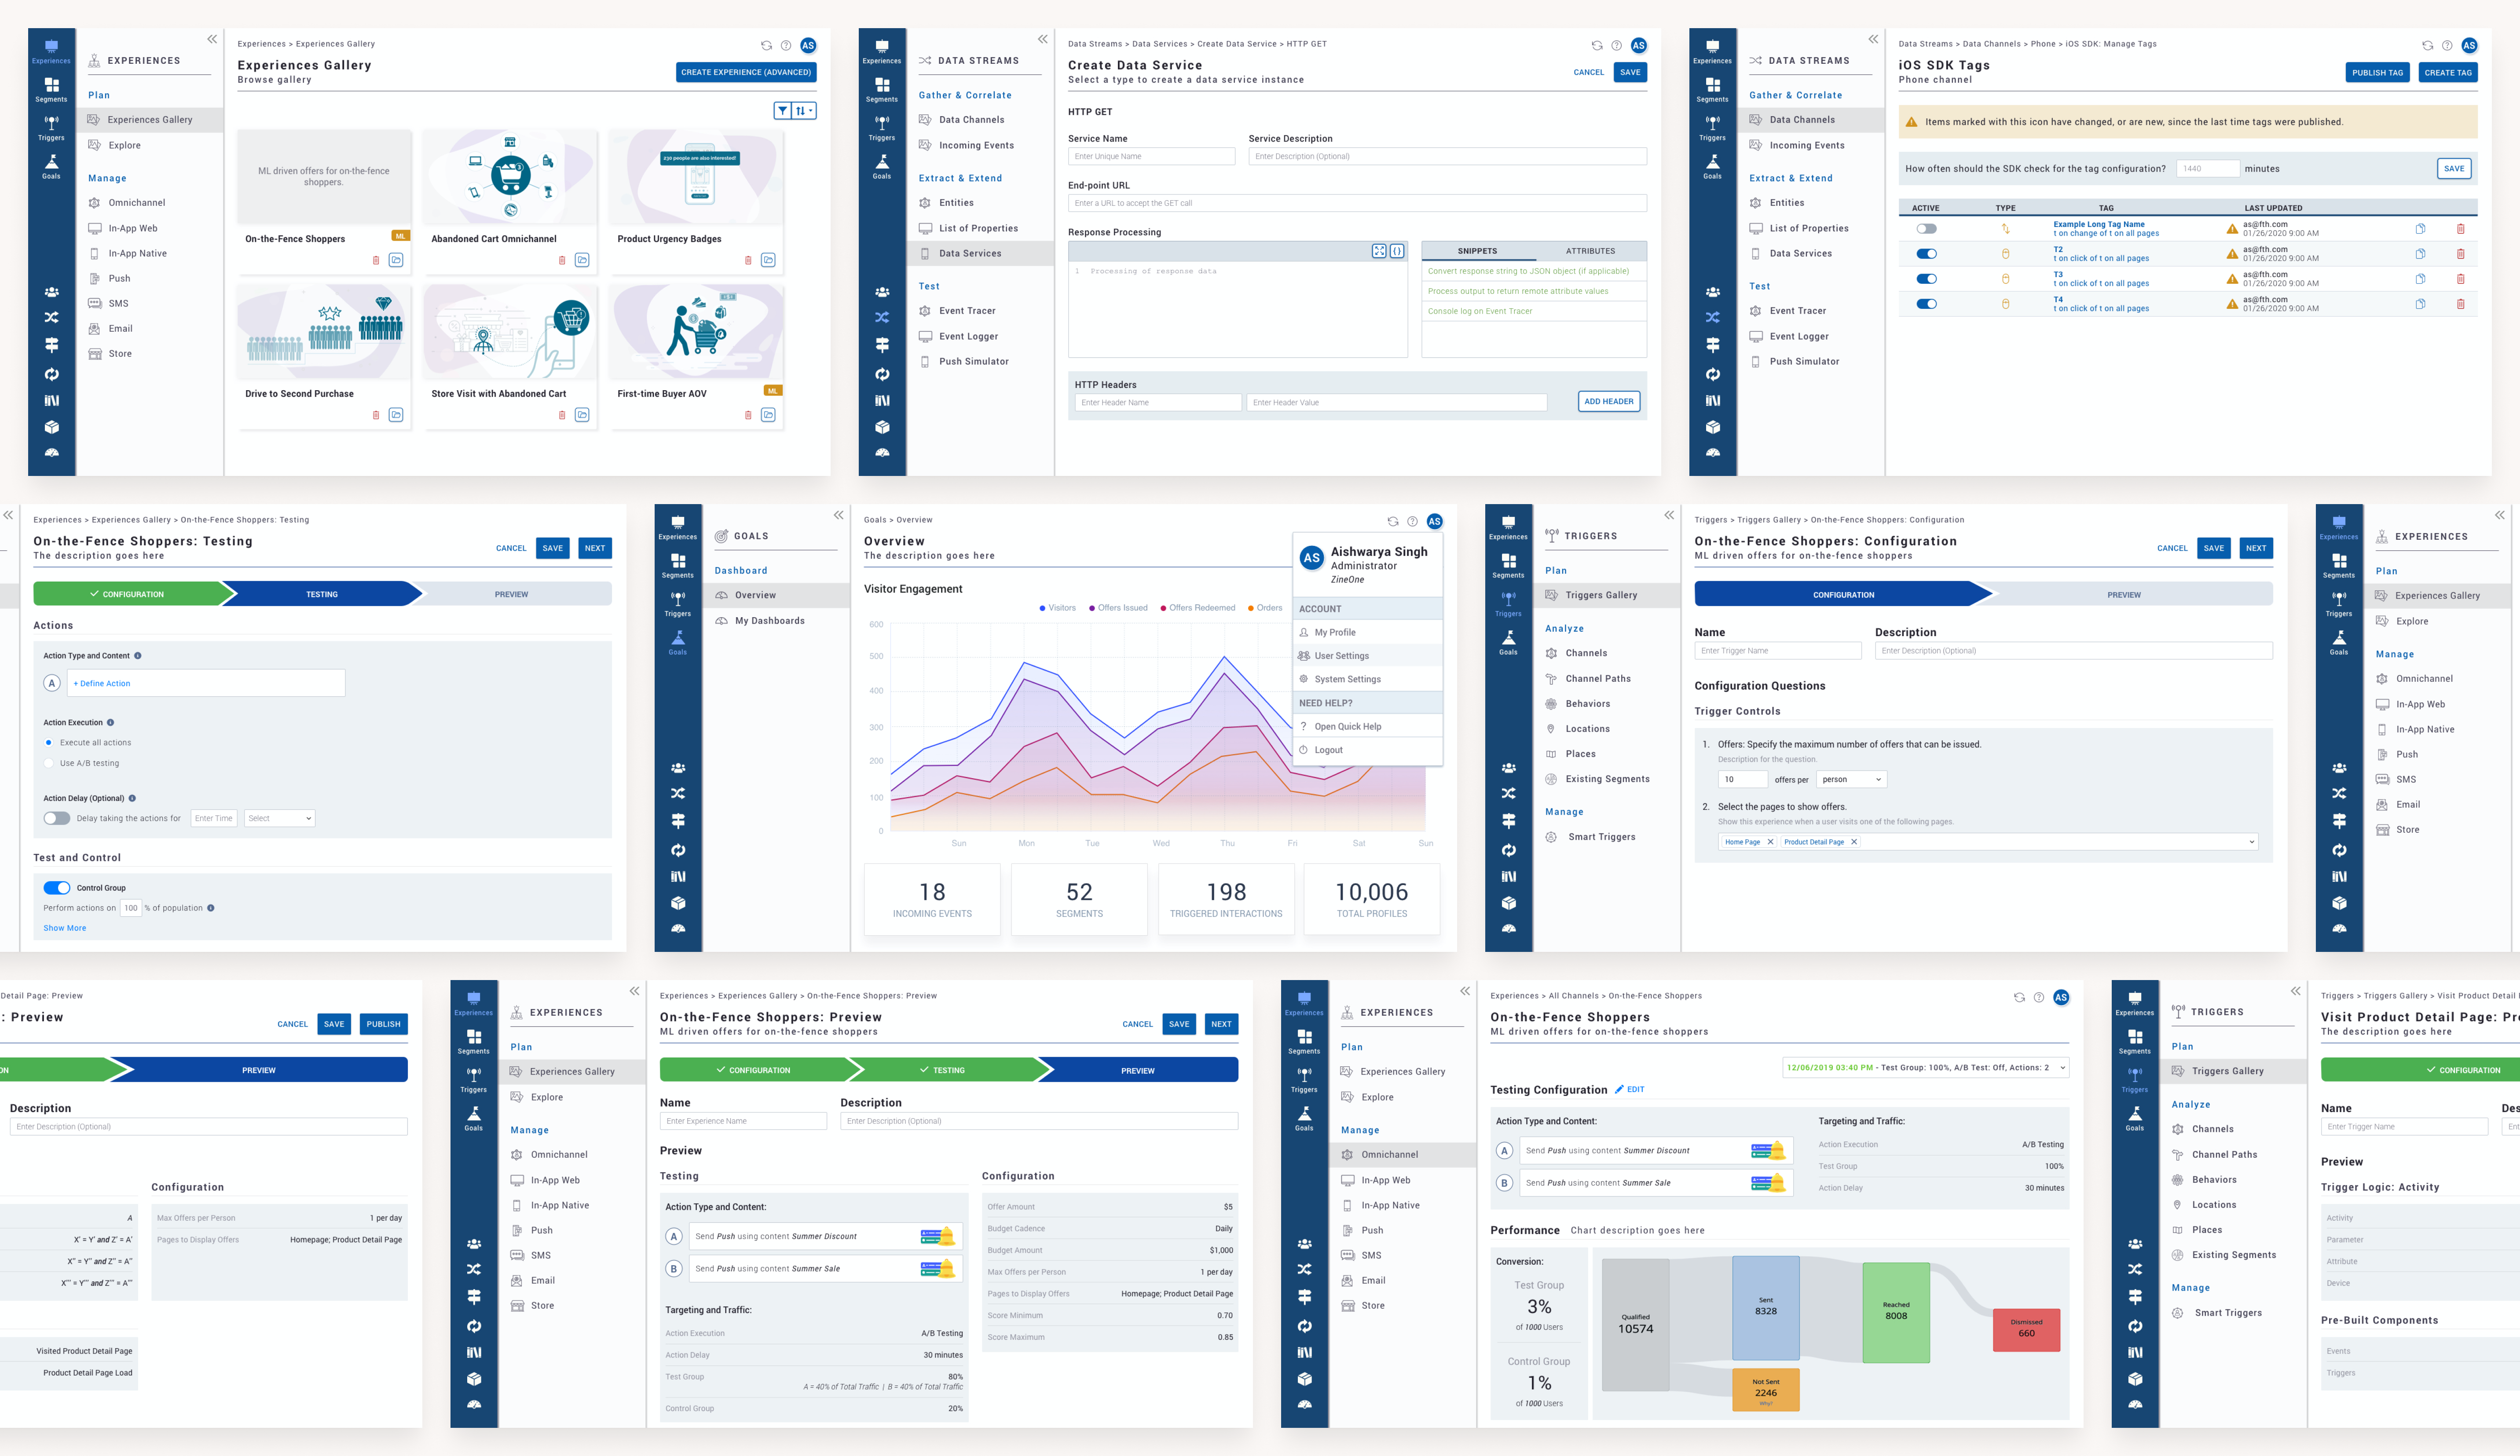
Task: Choose System Settings in account menu
Action: pyautogui.click(x=1367, y=679)
